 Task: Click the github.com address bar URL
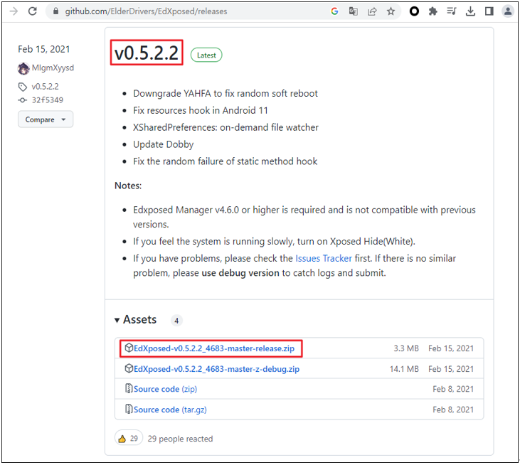pyautogui.click(x=146, y=11)
